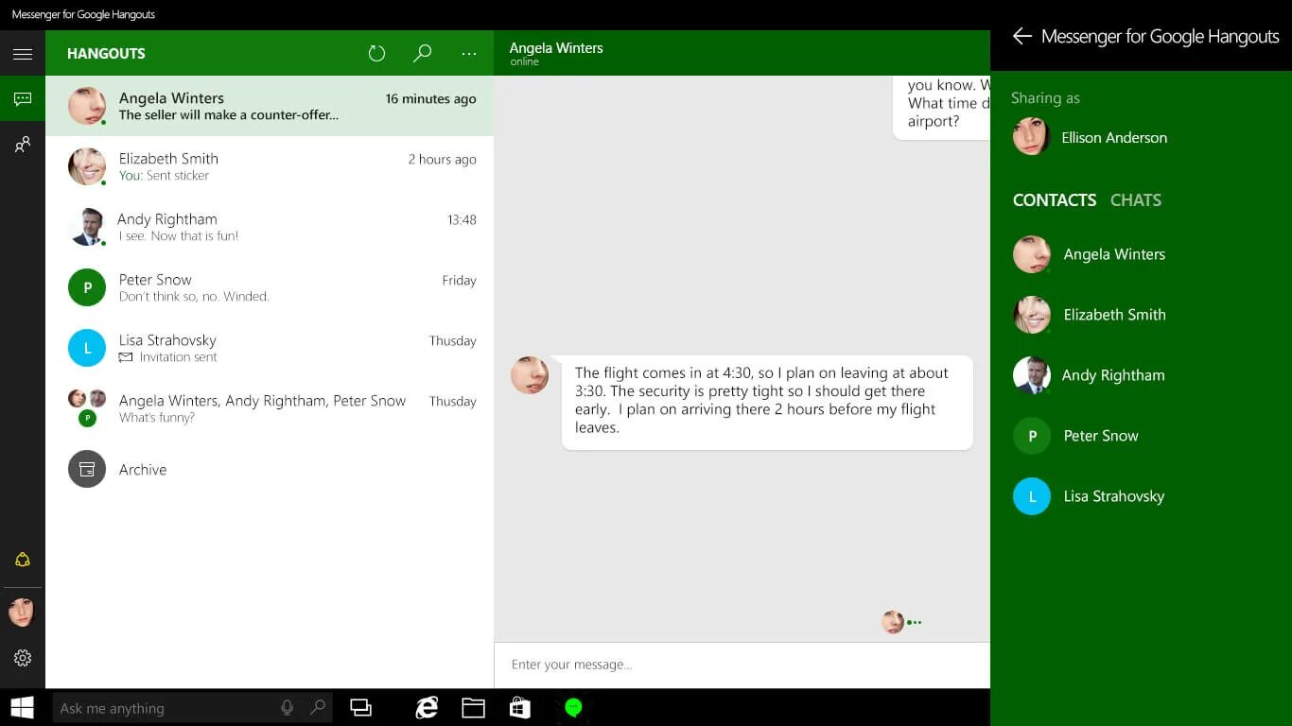
Task: Open Task View on the taskbar
Action: (360, 707)
